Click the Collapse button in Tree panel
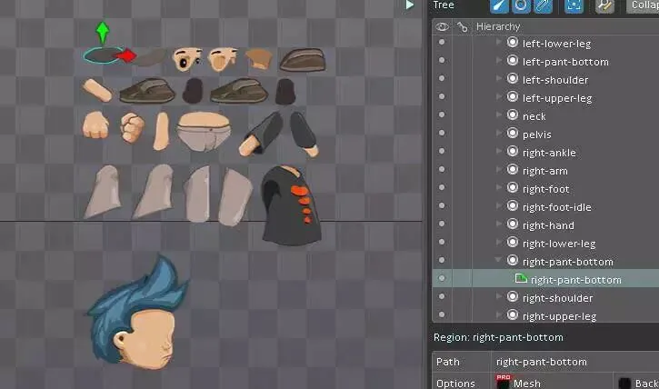 [x=643, y=5]
